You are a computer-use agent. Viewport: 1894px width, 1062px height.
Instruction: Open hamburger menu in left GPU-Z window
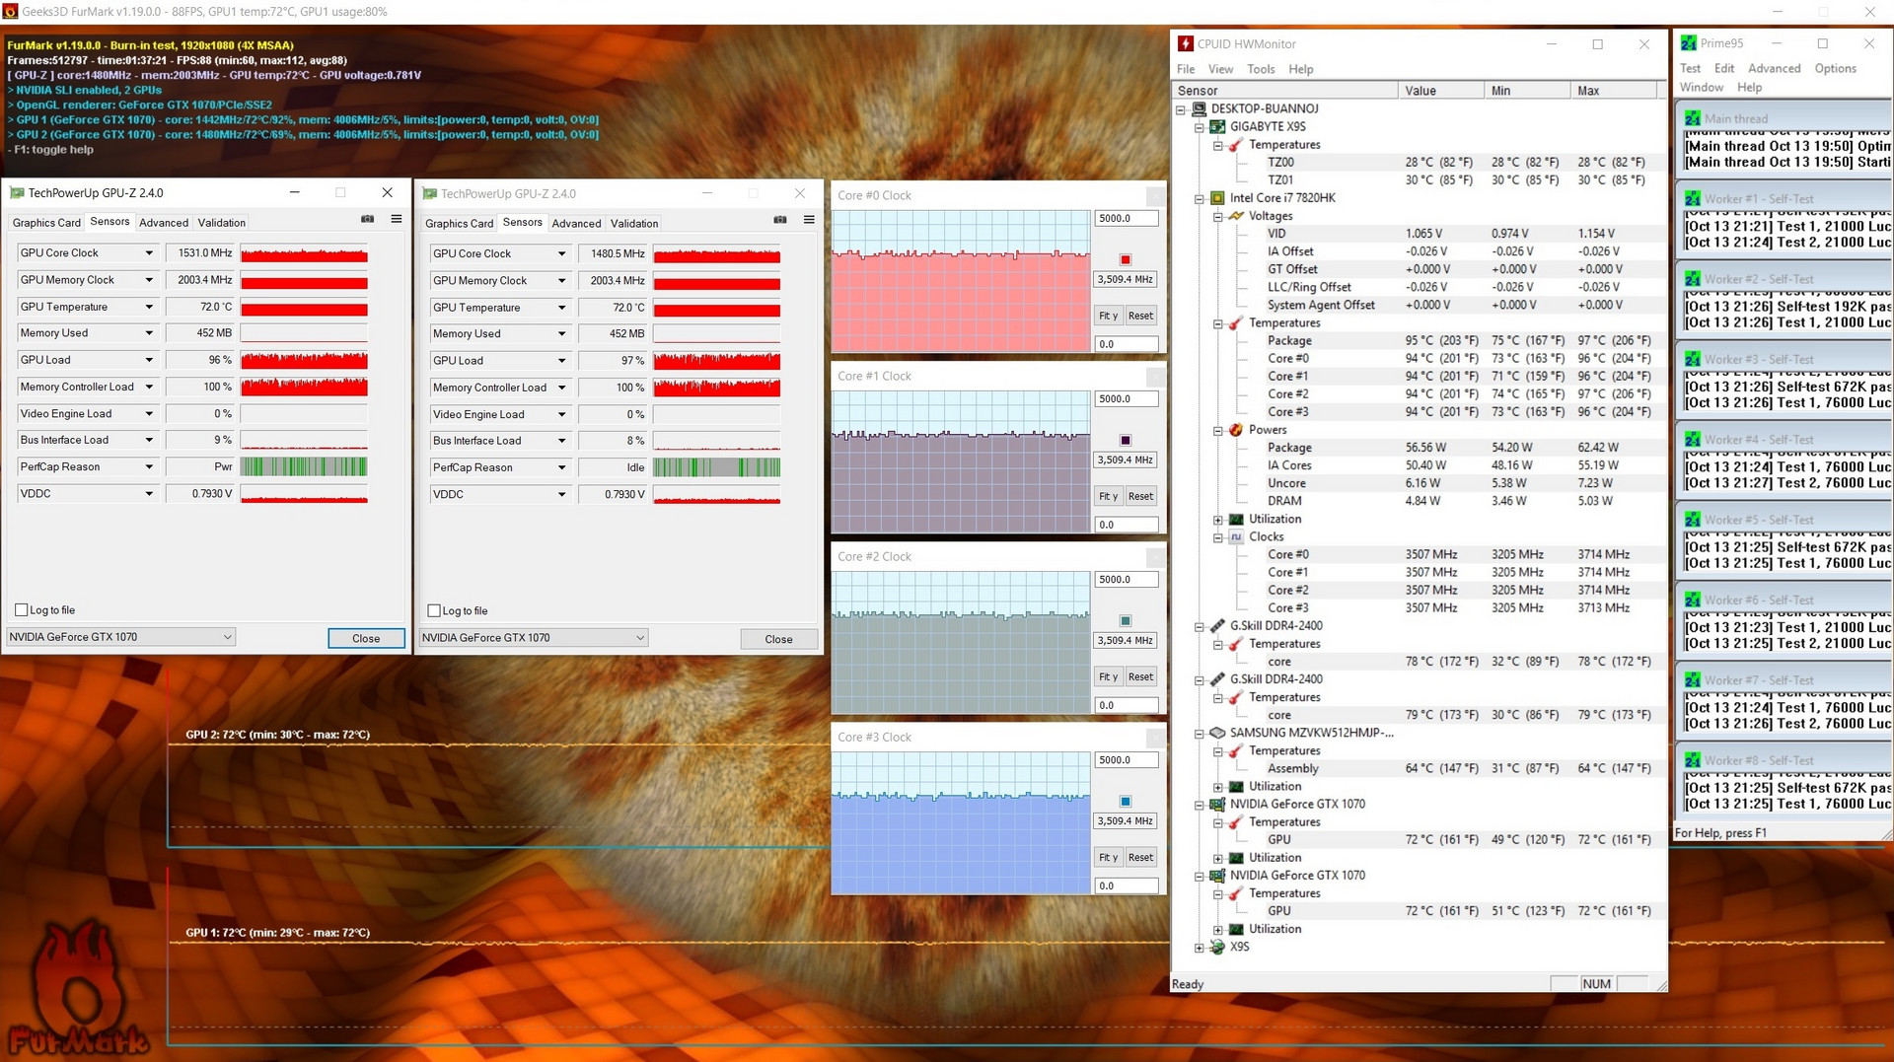pyautogui.click(x=397, y=219)
